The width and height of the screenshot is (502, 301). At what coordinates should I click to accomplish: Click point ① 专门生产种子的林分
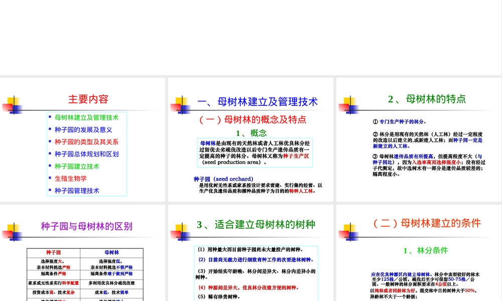coord(399,121)
